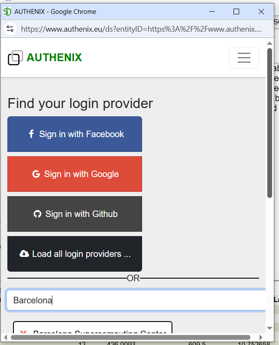The height and width of the screenshot is (345, 279).
Task: Click the cloud download icon
Action: 24,254
